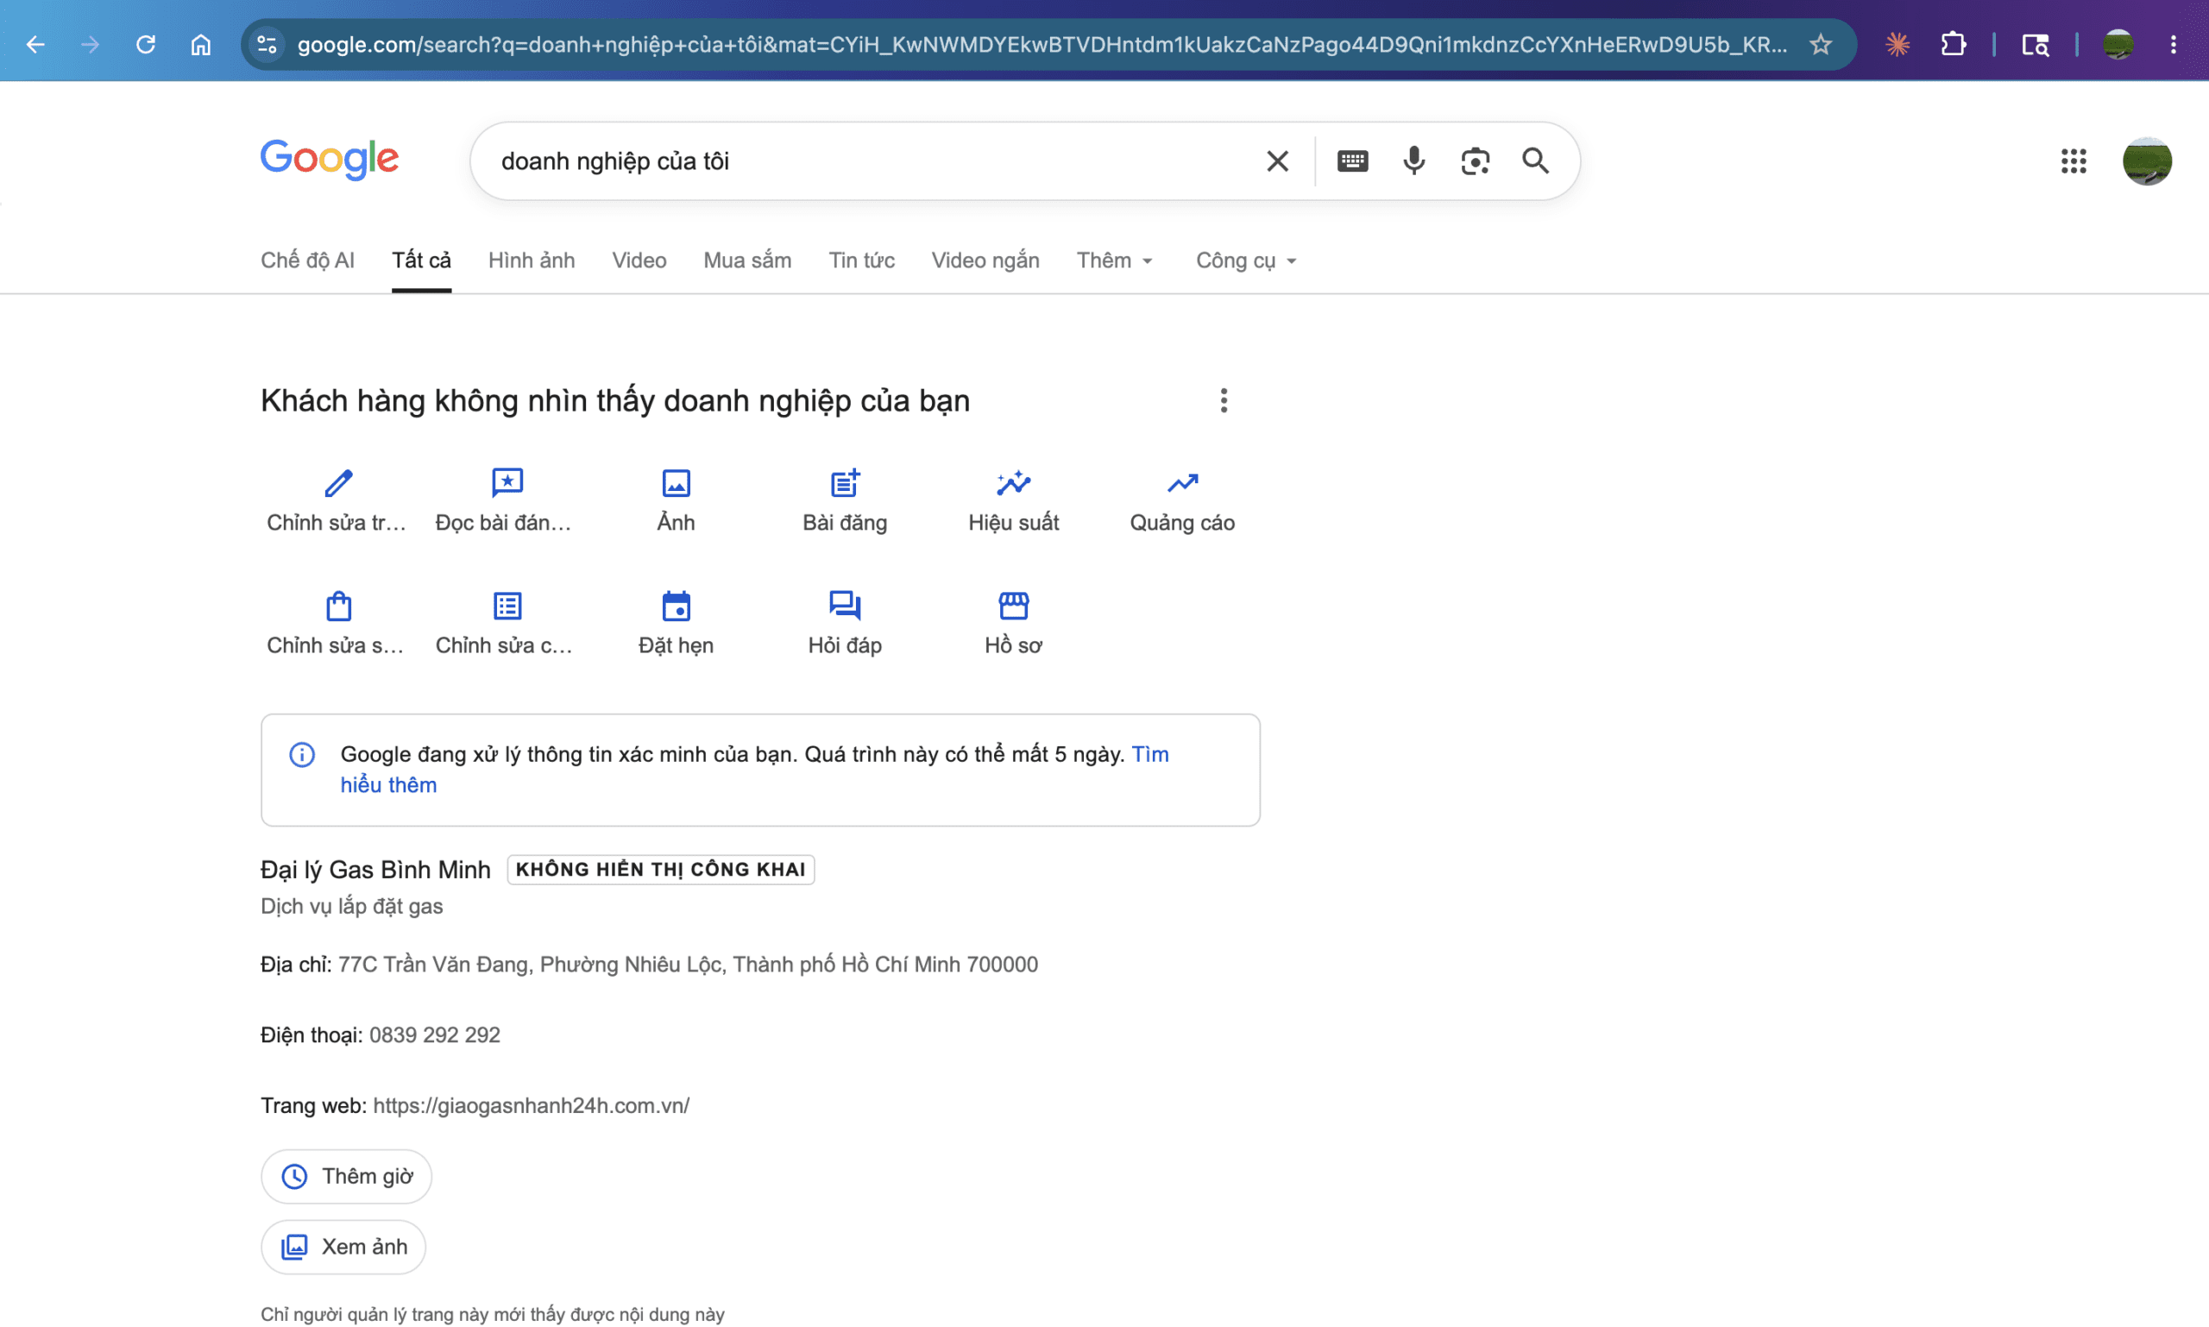
Task: Open business panel three-dot options
Action: click(x=1224, y=400)
